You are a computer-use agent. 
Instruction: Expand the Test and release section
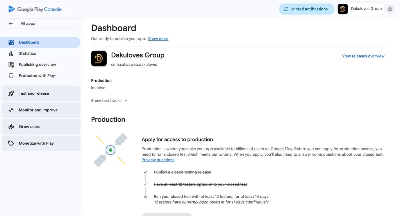[x=41, y=93]
